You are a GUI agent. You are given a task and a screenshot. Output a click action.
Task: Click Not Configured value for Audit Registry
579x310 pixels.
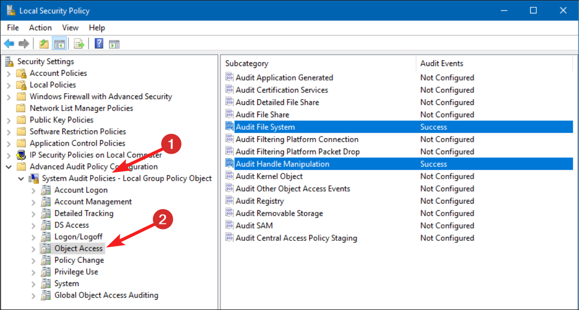(x=447, y=201)
